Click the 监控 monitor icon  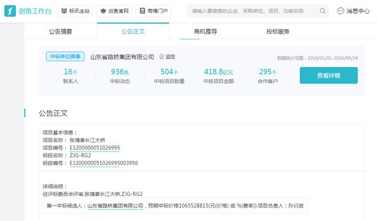click(x=162, y=57)
